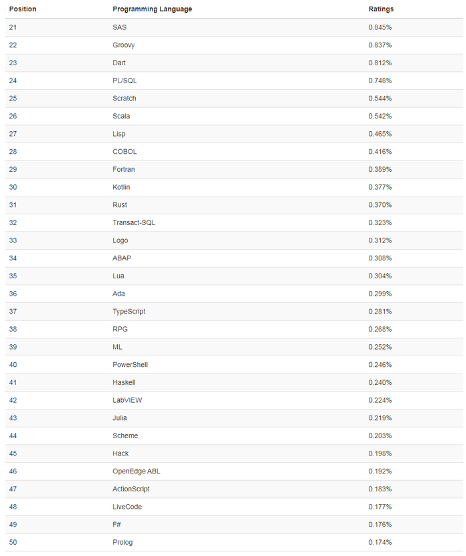Click the LabVIEW language cell
This screenshot has width=466, height=556.
(127, 400)
